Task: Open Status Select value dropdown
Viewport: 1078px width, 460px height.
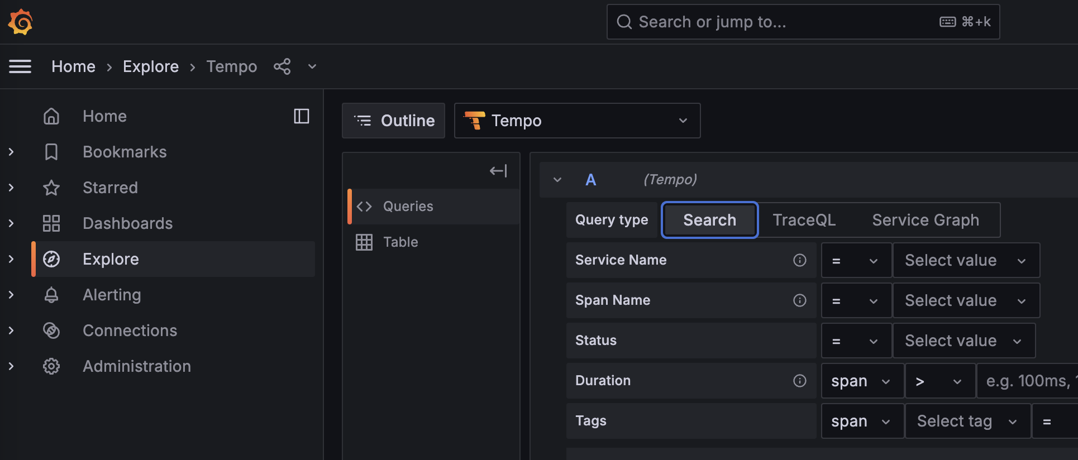Action: pos(964,341)
